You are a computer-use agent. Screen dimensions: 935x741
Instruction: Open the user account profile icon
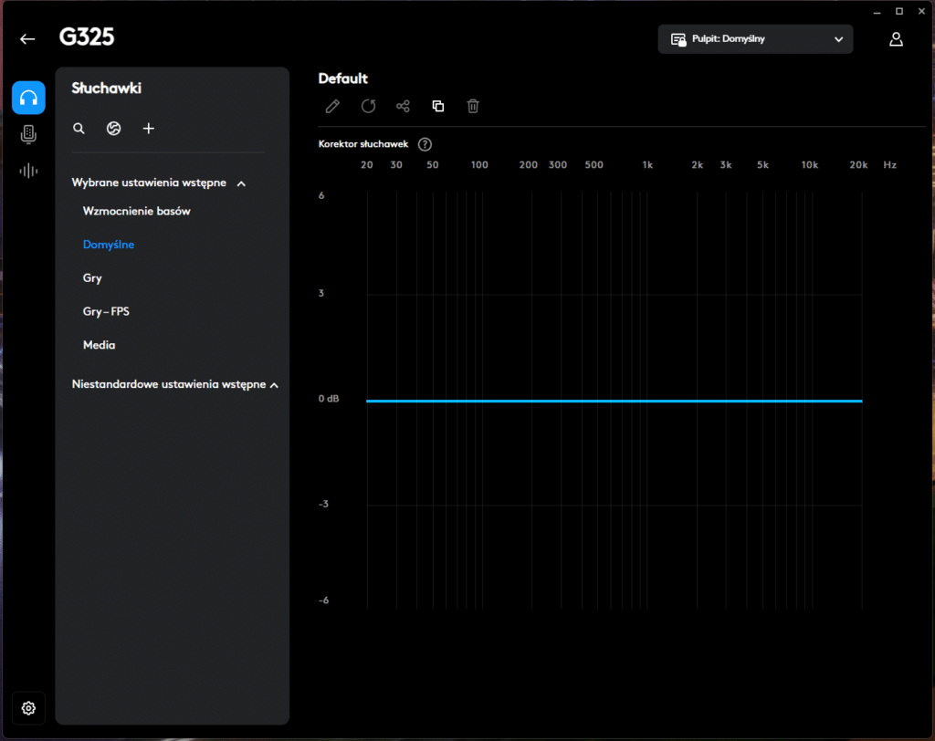[896, 39]
